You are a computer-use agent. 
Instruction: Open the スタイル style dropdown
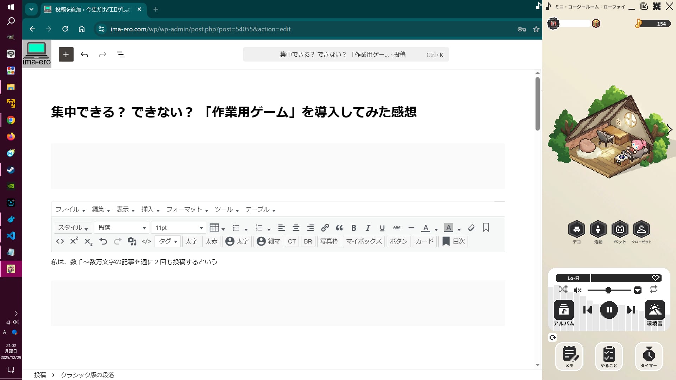tap(73, 228)
